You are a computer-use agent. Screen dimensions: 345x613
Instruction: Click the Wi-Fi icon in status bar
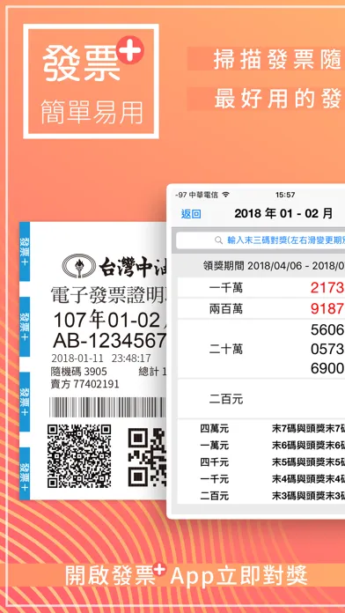click(x=225, y=195)
